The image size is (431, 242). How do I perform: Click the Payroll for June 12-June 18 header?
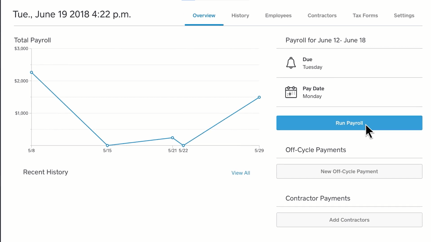(326, 40)
